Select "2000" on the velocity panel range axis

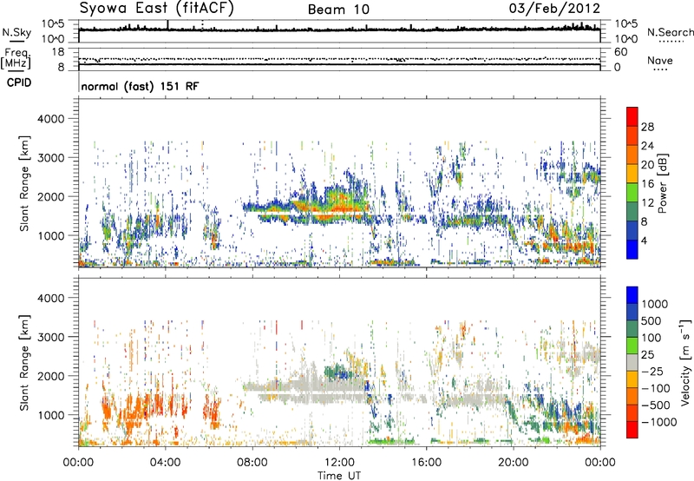point(51,377)
